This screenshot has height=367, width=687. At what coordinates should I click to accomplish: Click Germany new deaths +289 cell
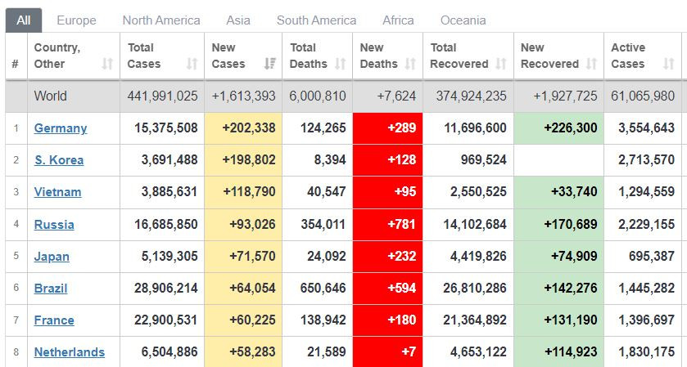(x=388, y=128)
